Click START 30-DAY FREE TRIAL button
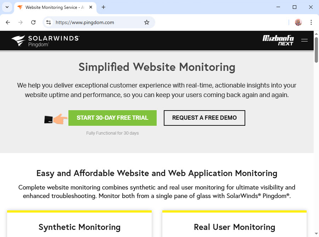The height and width of the screenshot is (237, 319). tap(112, 118)
